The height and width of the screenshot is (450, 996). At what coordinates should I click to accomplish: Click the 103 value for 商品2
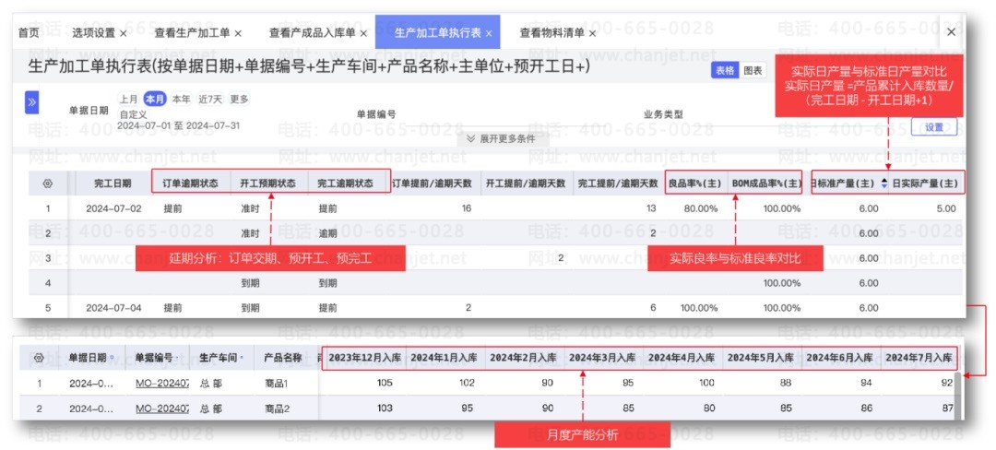point(385,409)
